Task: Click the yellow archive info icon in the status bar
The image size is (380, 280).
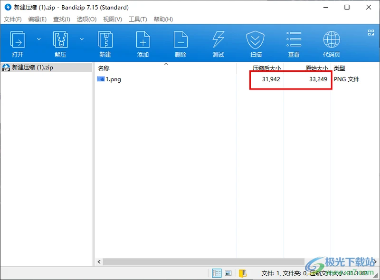Action: pos(243,273)
